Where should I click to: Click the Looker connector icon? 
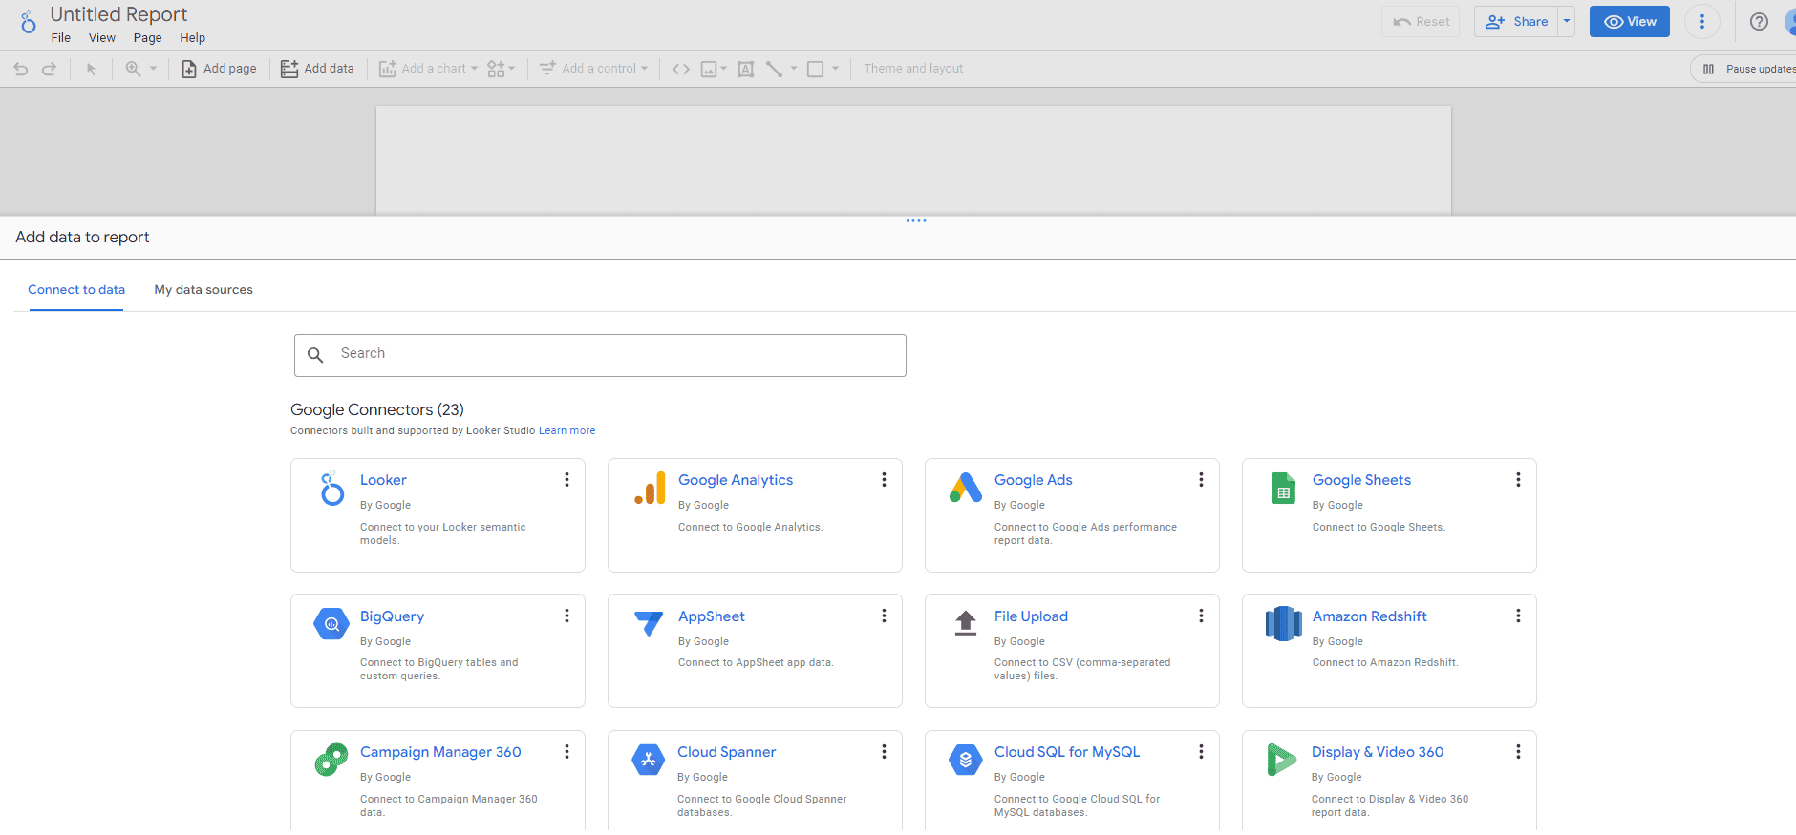click(x=331, y=488)
